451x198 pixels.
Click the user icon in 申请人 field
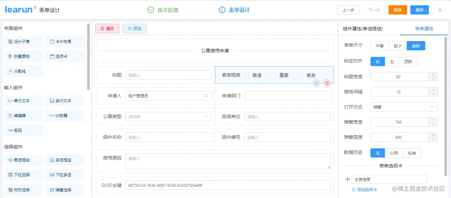pos(206,96)
